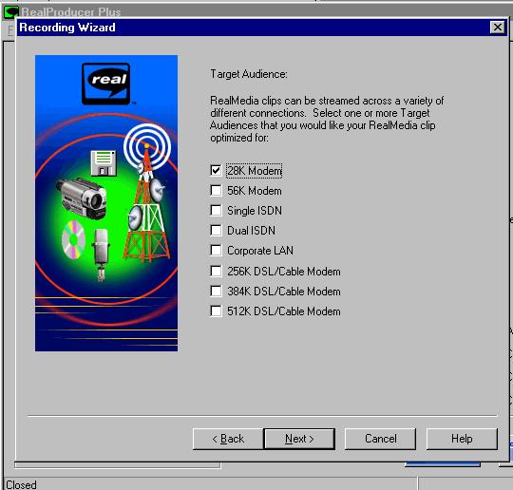Image resolution: width=513 pixels, height=490 pixels.
Task: Enable 256K DSL/Cable Modem
Action: click(x=216, y=272)
